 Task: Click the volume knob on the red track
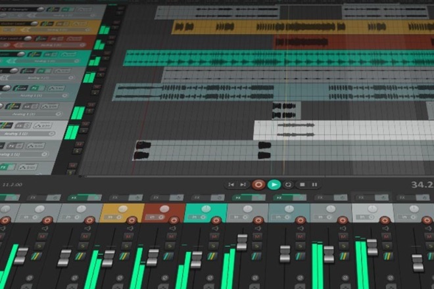pyautogui.click(x=28, y=39)
